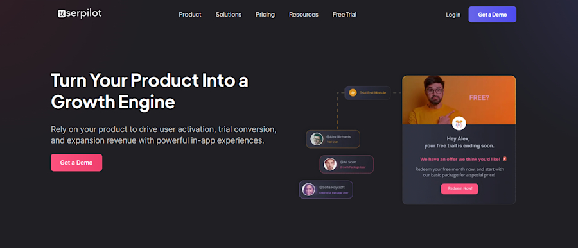
Task: Click the Enterprise Package User label
Action: point(333,192)
